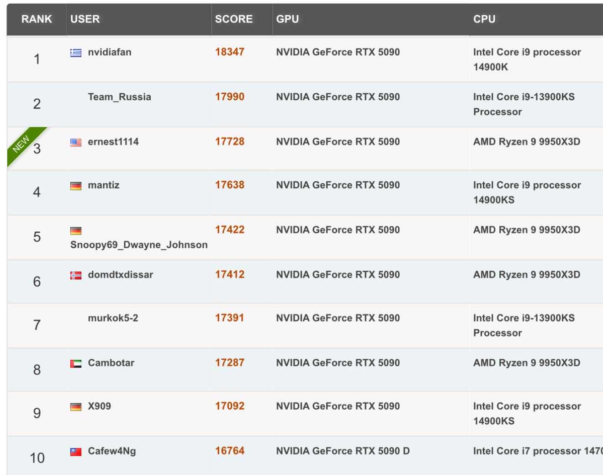Sort by the CPU column header
Image resolution: width=603 pixels, height=475 pixels.
tap(536, 19)
